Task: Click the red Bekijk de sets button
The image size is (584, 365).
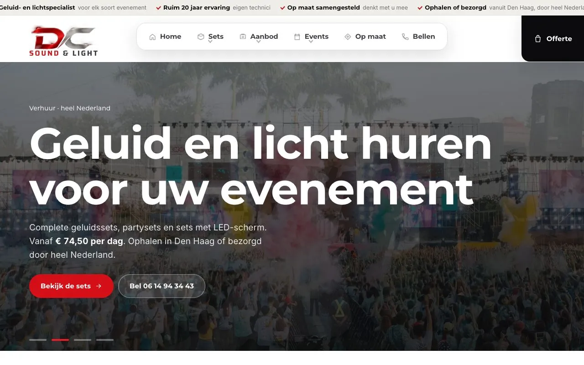Action: (x=71, y=286)
